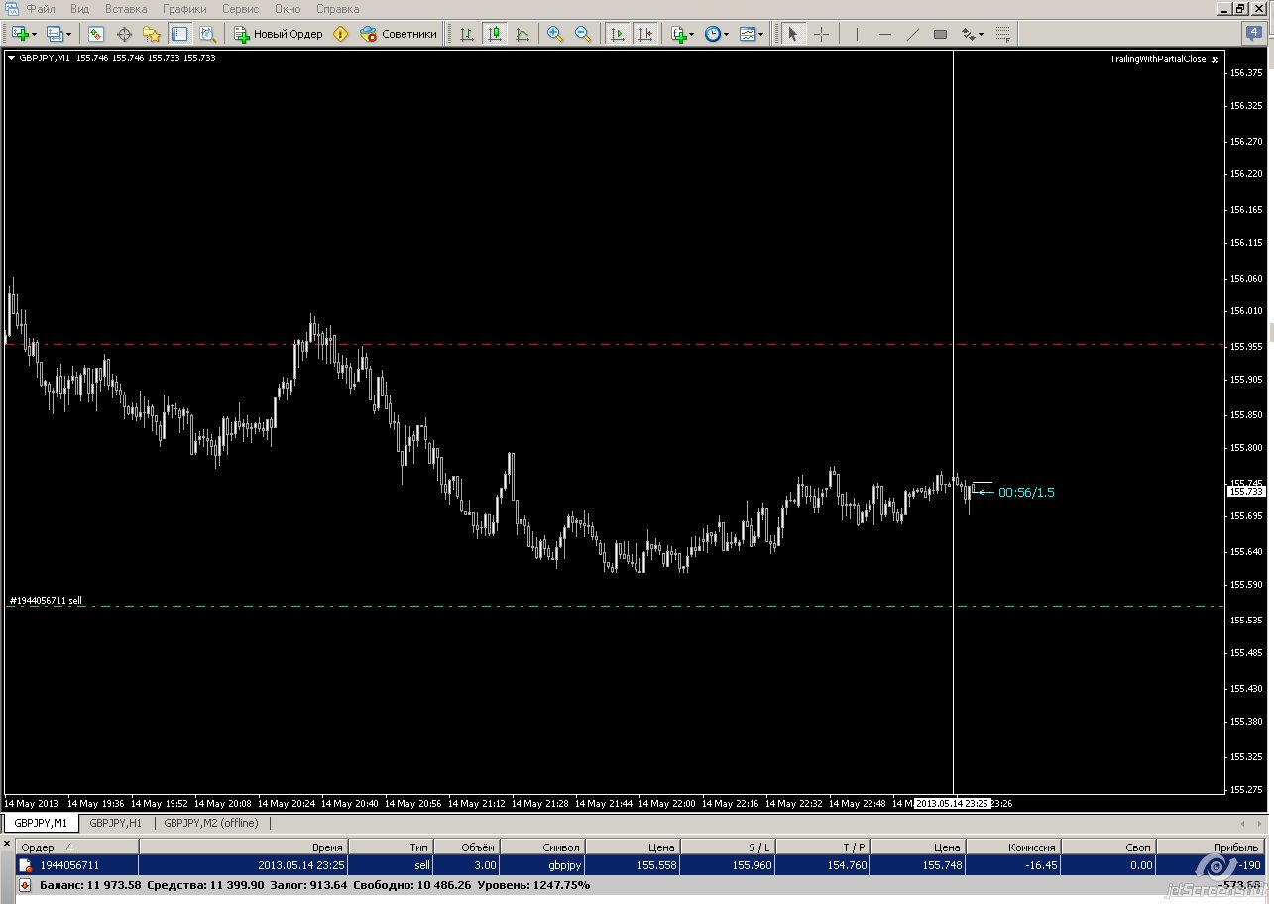
Task: Sort orders by Объём column
Action: click(467, 847)
